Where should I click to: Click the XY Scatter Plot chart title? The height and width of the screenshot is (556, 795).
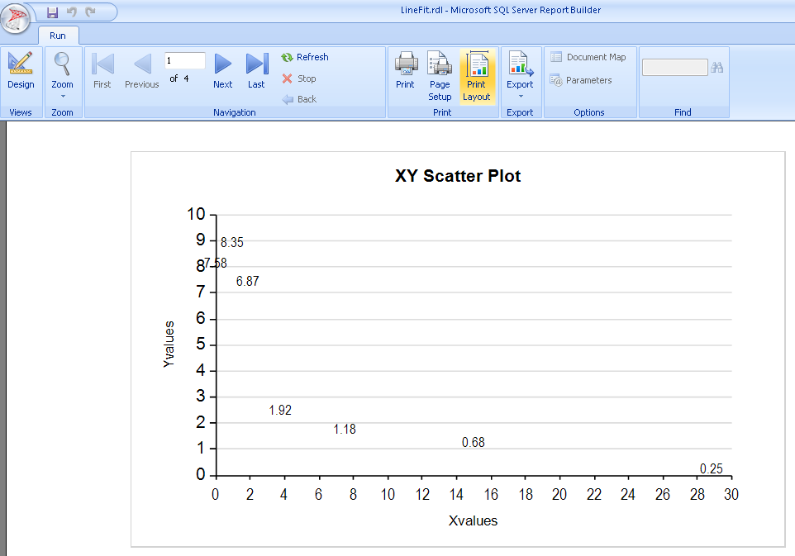[x=458, y=176]
